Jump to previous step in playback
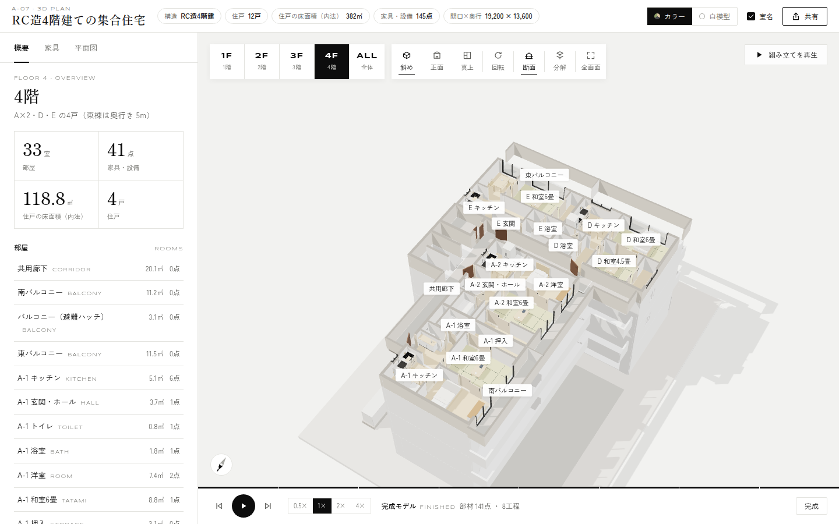Image resolution: width=839 pixels, height=524 pixels. [x=219, y=506]
